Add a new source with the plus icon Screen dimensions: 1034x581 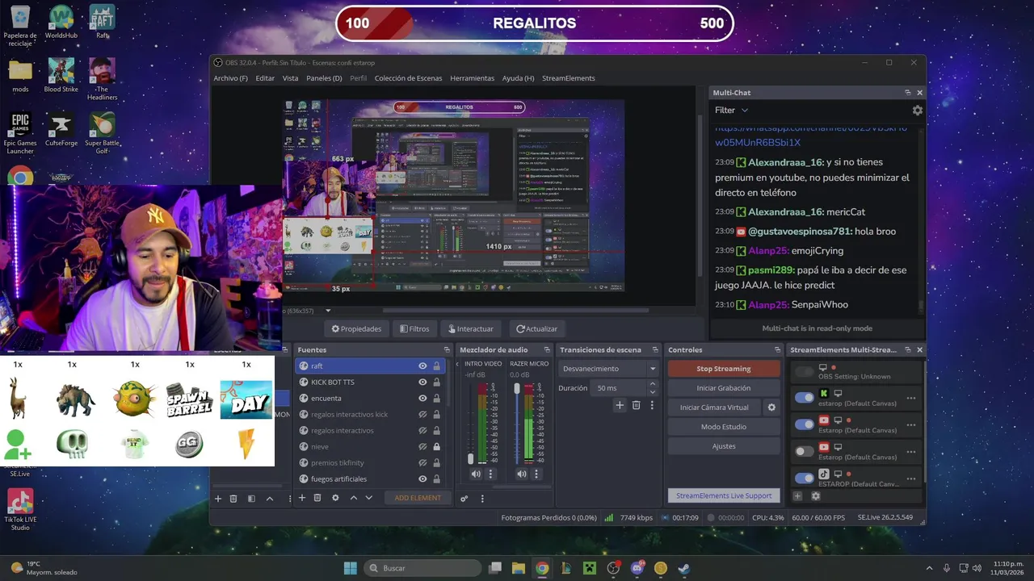[x=302, y=498]
